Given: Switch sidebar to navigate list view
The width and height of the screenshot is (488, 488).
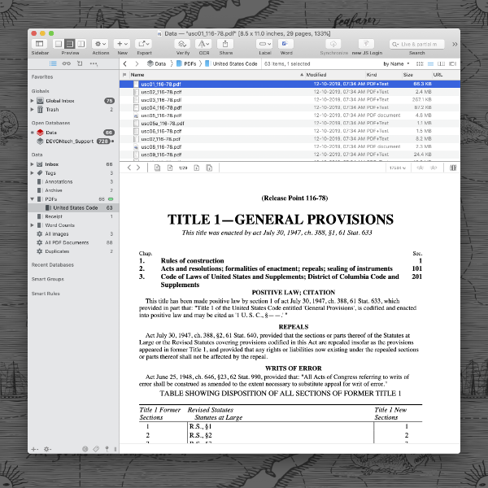Looking at the screenshot, I should coord(53,63).
